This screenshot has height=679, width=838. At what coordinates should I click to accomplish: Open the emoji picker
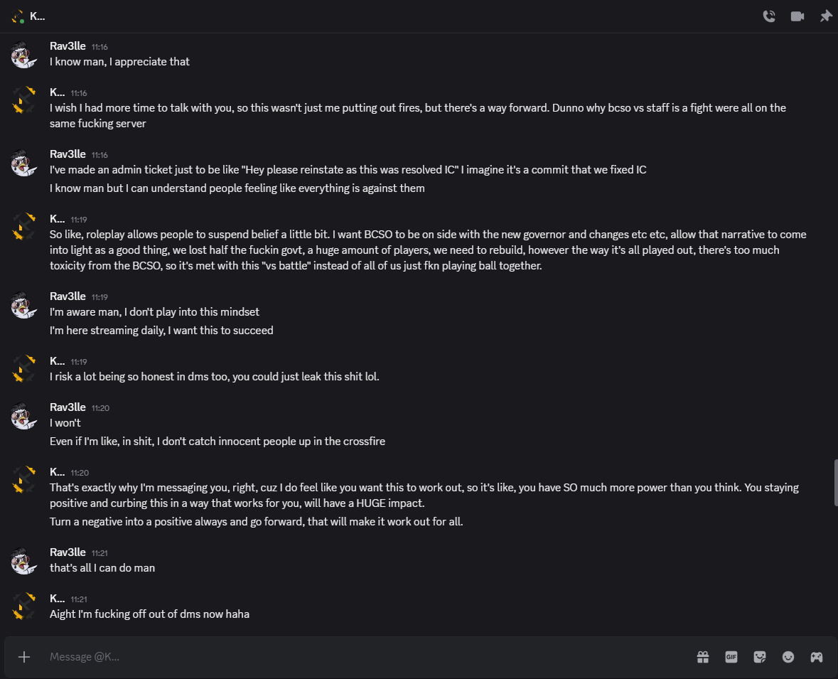pyautogui.click(x=788, y=657)
